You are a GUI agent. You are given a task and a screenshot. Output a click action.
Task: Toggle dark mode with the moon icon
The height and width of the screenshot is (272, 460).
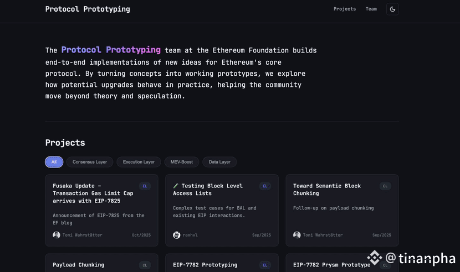coord(392,9)
